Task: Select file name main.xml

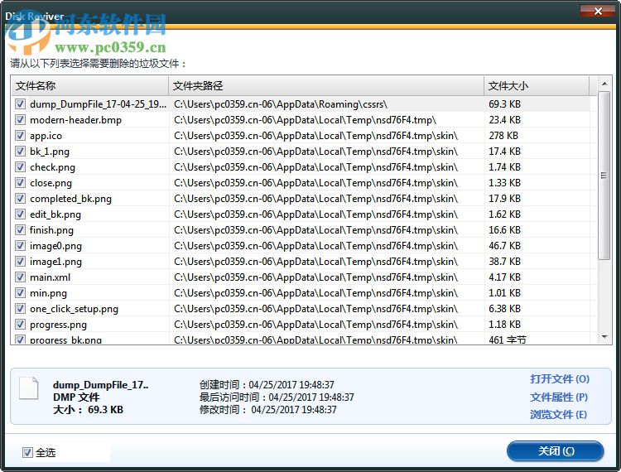Action: 50,277
